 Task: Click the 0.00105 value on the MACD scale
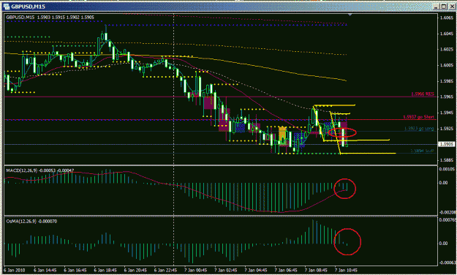pyautogui.click(x=447, y=170)
